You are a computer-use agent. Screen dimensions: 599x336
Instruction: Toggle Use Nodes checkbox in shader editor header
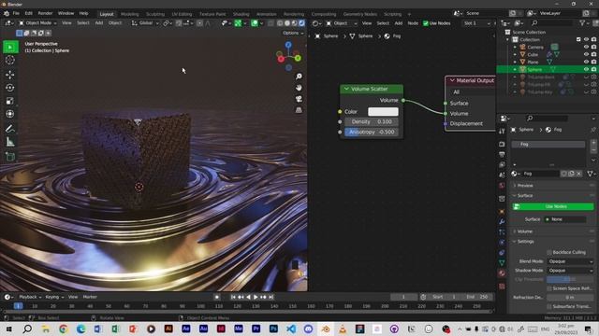coord(425,23)
